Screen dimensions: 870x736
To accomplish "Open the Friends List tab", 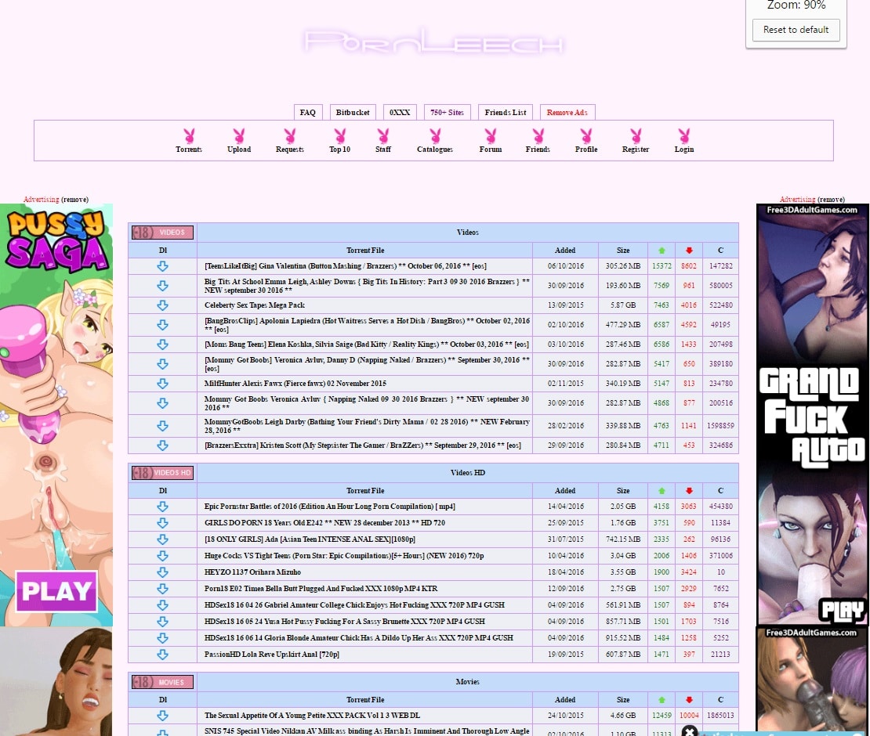I will [x=506, y=113].
